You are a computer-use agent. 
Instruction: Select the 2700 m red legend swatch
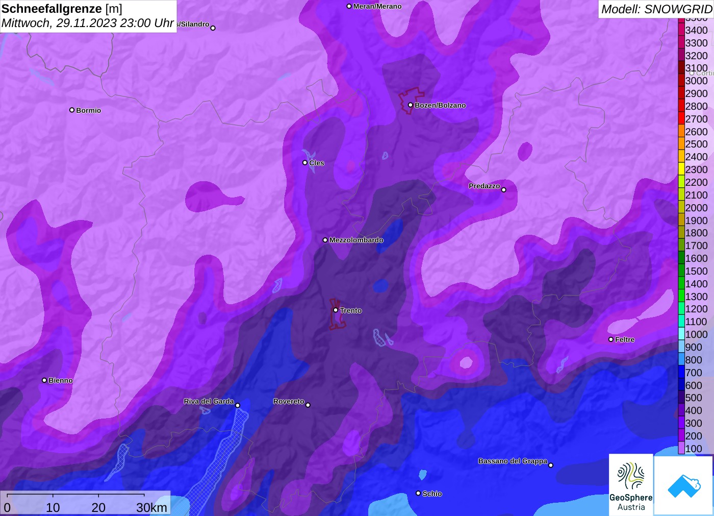click(681, 119)
